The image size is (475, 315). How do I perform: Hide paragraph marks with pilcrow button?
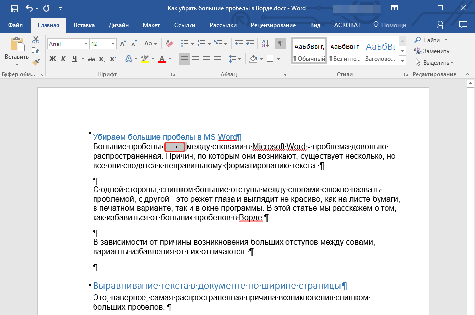[x=281, y=44]
